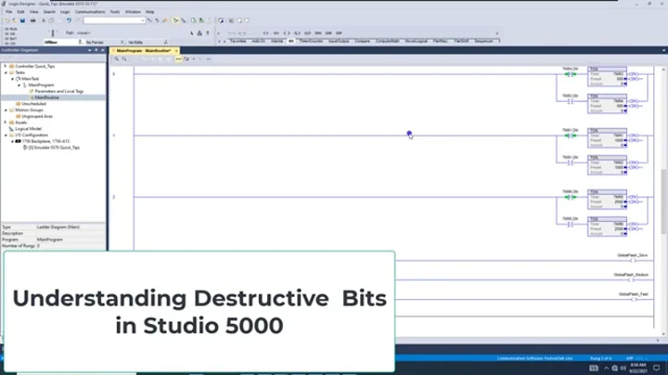Open the Tools menu
The width and height of the screenshot is (668, 375).
[115, 12]
